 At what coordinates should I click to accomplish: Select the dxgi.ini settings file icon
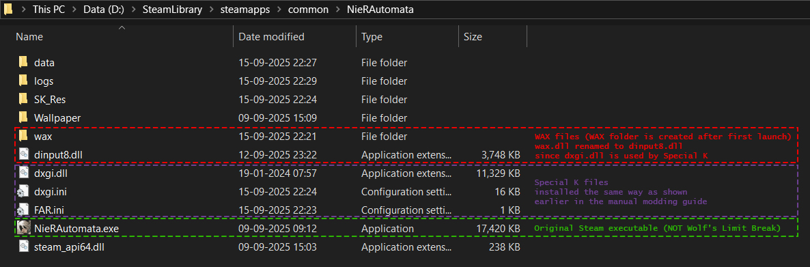pos(23,192)
